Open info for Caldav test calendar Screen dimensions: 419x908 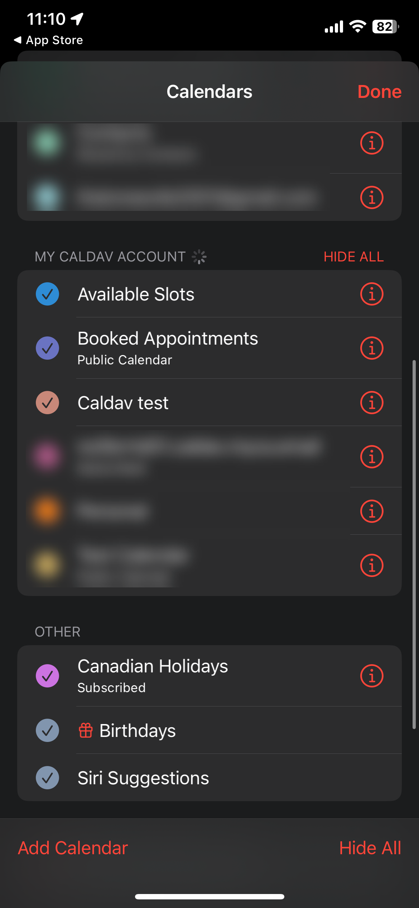click(x=372, y=402)
